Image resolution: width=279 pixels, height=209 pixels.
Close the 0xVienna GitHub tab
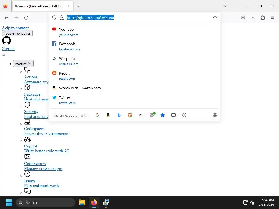[69, 6]
